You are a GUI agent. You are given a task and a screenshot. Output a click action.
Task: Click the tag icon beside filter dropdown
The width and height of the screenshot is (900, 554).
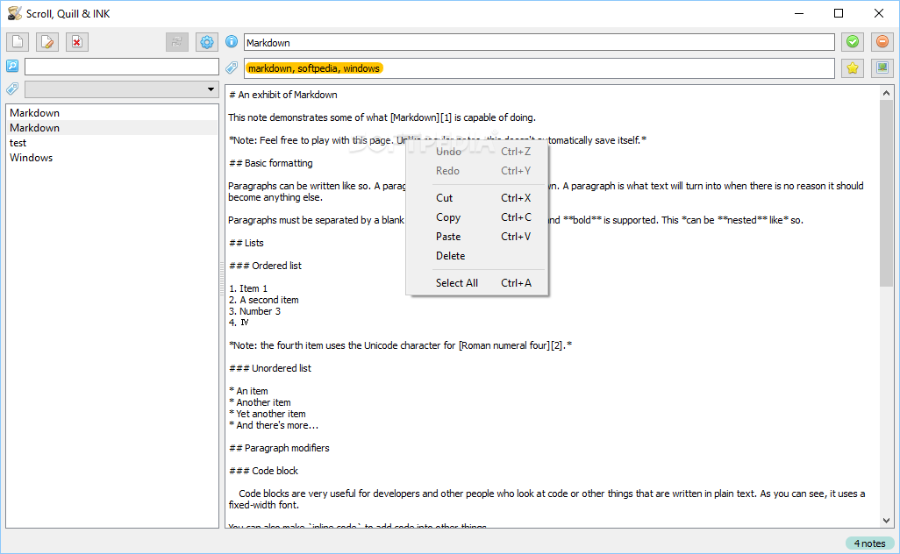tap(12, 89)
